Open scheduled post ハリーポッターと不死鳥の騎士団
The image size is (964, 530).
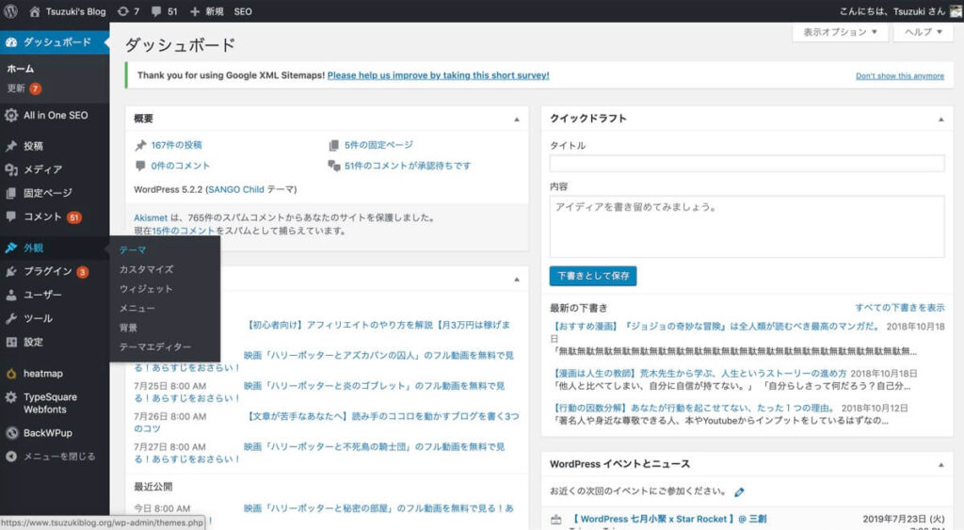pyautogui.click(x=374, y=447)
